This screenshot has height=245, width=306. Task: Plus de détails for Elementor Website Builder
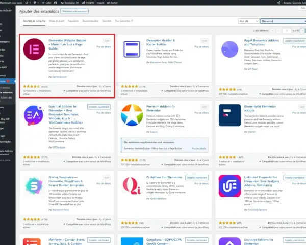[x=104, y=47]
